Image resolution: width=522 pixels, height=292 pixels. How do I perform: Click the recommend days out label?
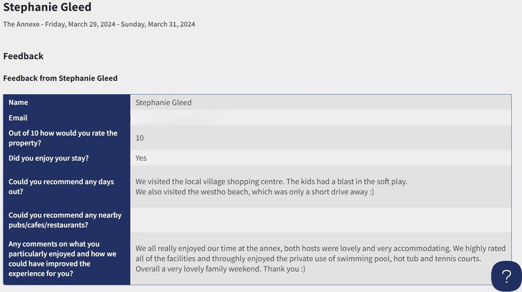click(61, 186)
